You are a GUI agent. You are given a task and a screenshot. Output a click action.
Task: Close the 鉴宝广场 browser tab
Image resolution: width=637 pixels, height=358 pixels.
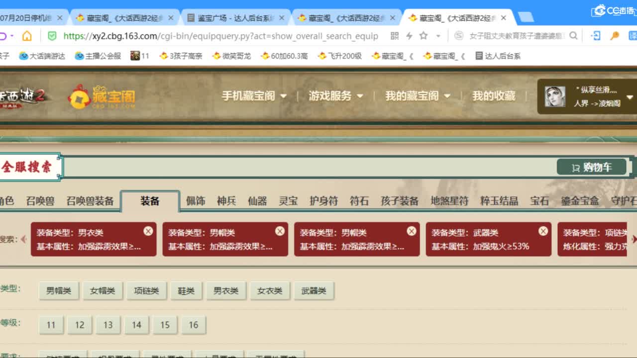coord(281,18)
